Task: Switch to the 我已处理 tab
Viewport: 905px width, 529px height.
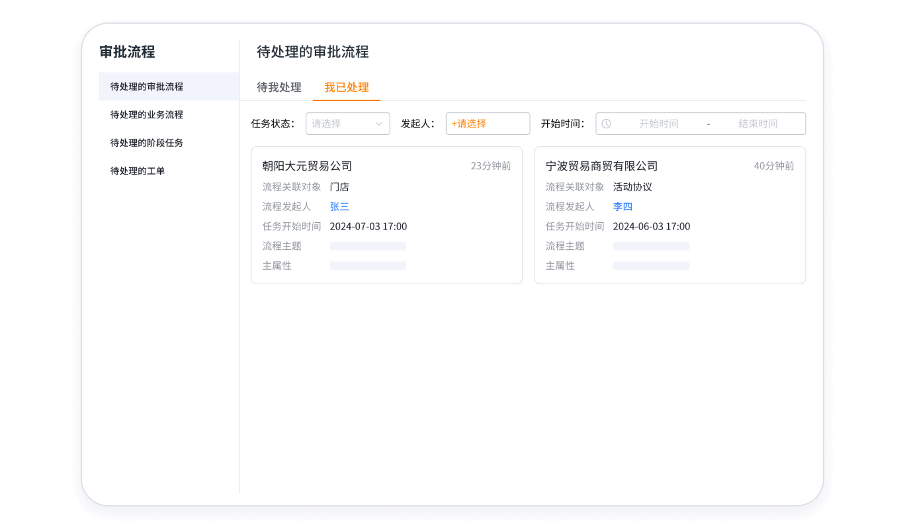Action: (347, 87)
